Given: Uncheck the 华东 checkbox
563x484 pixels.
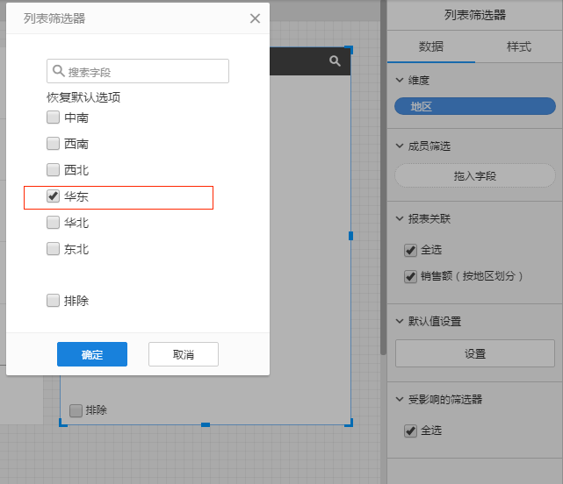Looking at the screenshot, I should [54, 196].
